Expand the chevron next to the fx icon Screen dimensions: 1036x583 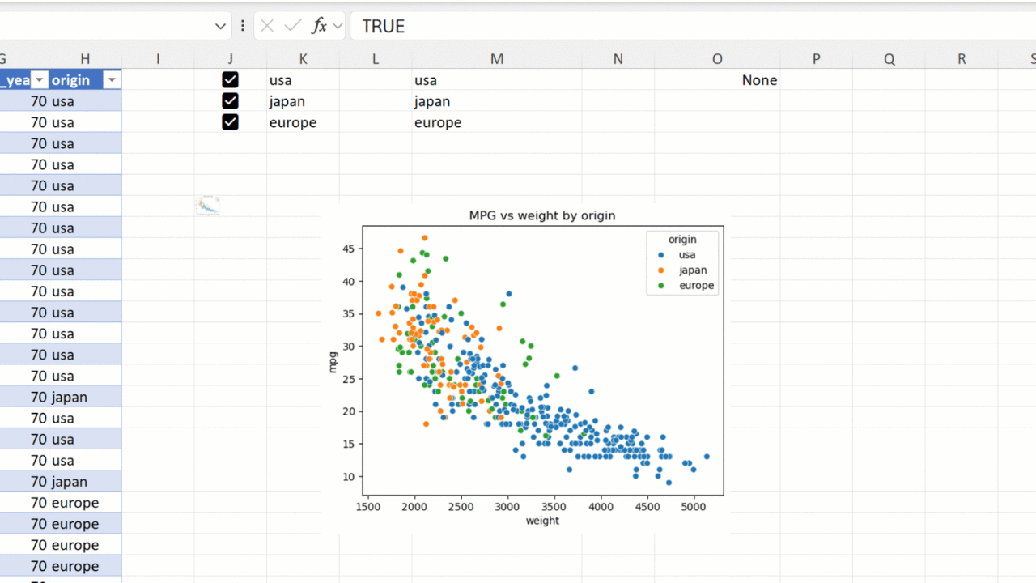click(338, 26)
